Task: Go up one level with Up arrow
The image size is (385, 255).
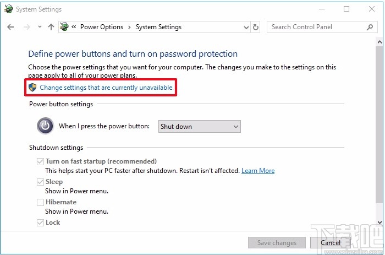Action: point(51,27)
